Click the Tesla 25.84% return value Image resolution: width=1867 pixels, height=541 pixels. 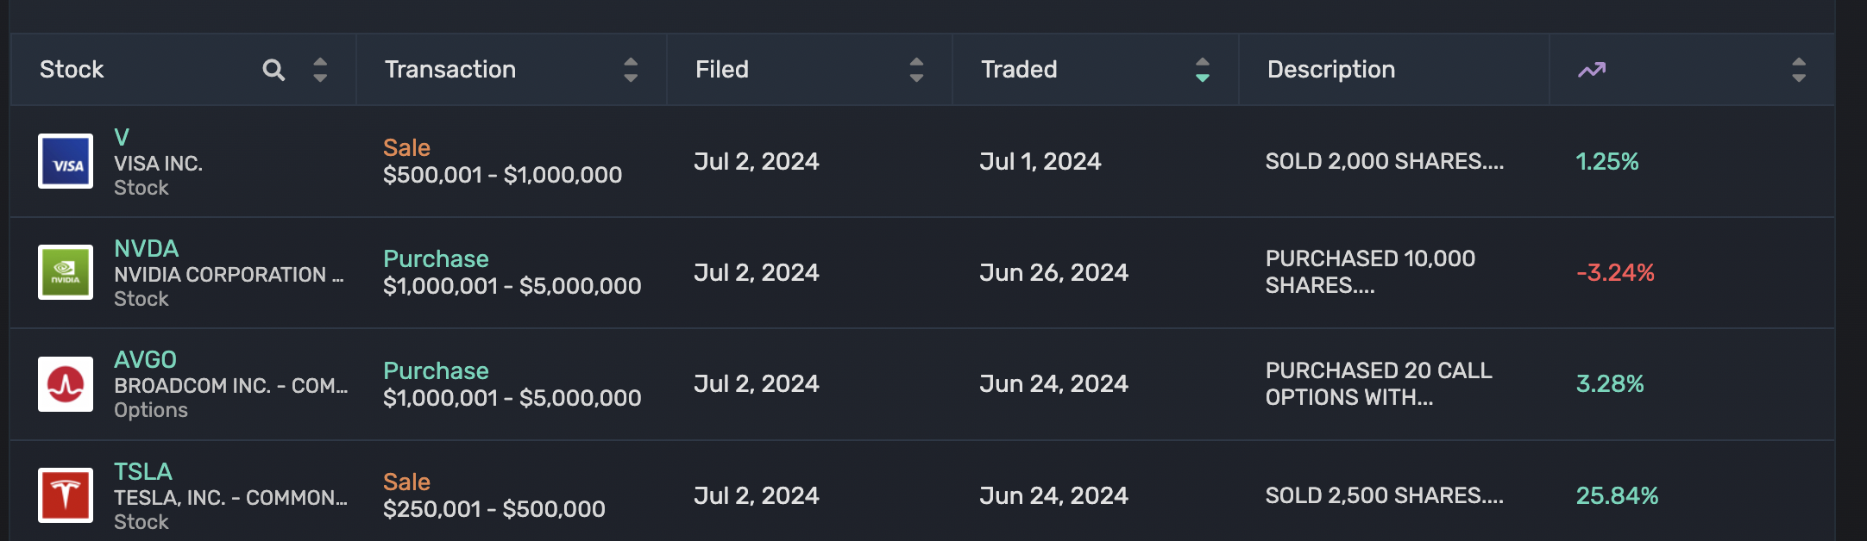pos(1617,495)
